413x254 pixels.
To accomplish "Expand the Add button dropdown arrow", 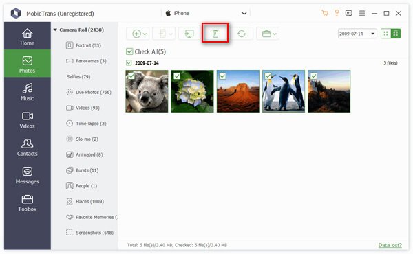I will pos(145,34).
